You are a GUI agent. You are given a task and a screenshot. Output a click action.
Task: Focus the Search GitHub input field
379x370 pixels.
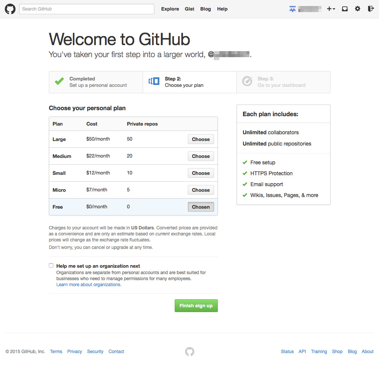pos(87,9)
